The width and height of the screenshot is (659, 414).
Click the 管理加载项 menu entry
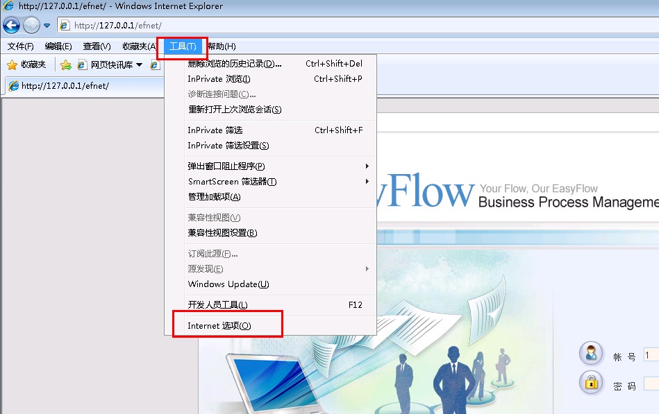click(214, 197)
